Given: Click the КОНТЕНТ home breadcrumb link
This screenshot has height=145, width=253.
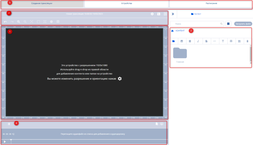Looking at the screenshot, I should pos(181,31).
